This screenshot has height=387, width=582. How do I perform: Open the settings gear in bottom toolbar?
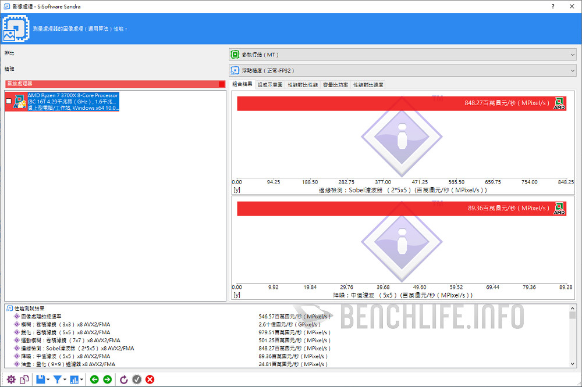(x=10, y=379)
